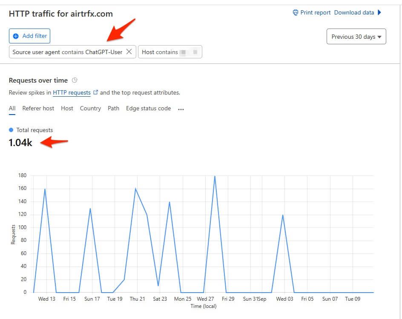Select the Path tab

tap(113, 109)
